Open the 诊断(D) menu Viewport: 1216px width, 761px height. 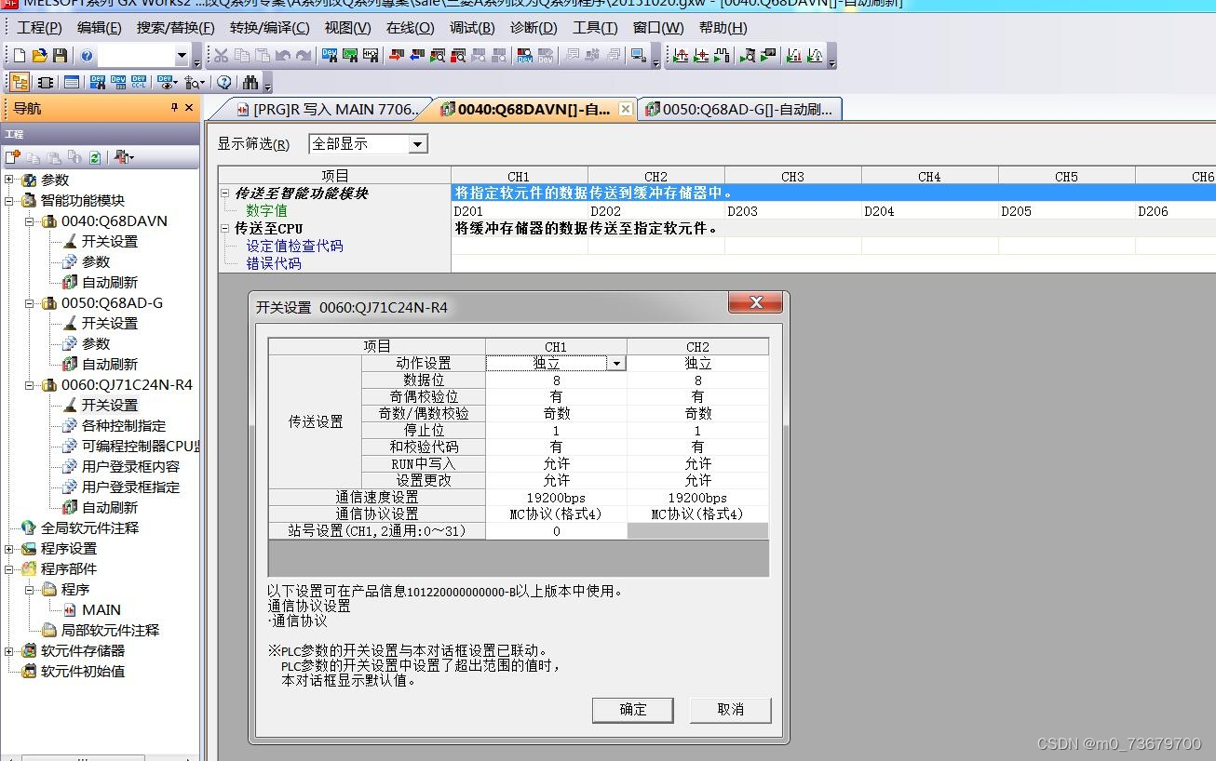coord(534,28)
